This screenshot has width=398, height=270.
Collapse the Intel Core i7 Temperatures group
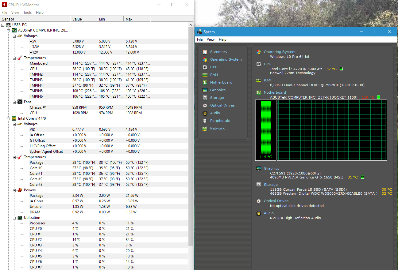(x=14, y=157)
